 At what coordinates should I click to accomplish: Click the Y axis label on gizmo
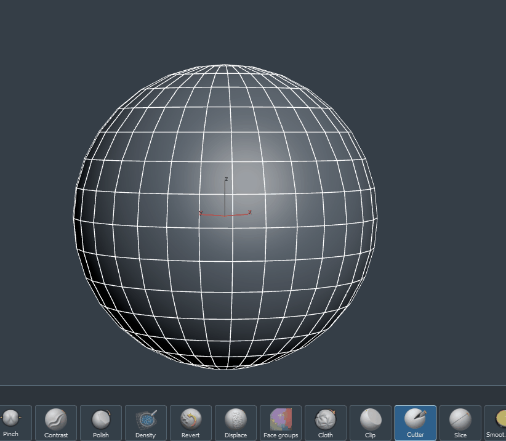click(x=201, y=213)
